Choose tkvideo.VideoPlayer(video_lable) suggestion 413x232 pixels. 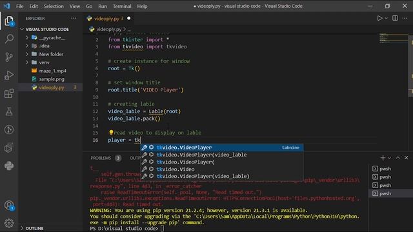(x=221, y=176)
